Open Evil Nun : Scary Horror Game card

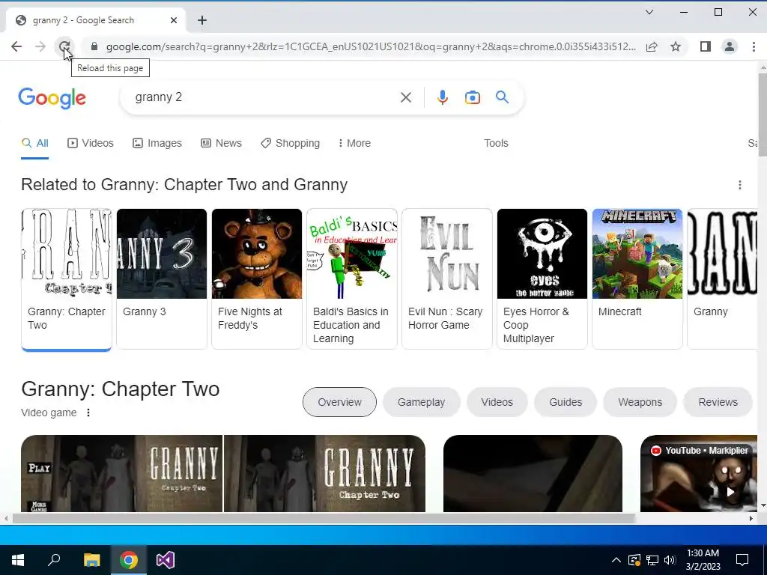[x=447, y=279]
